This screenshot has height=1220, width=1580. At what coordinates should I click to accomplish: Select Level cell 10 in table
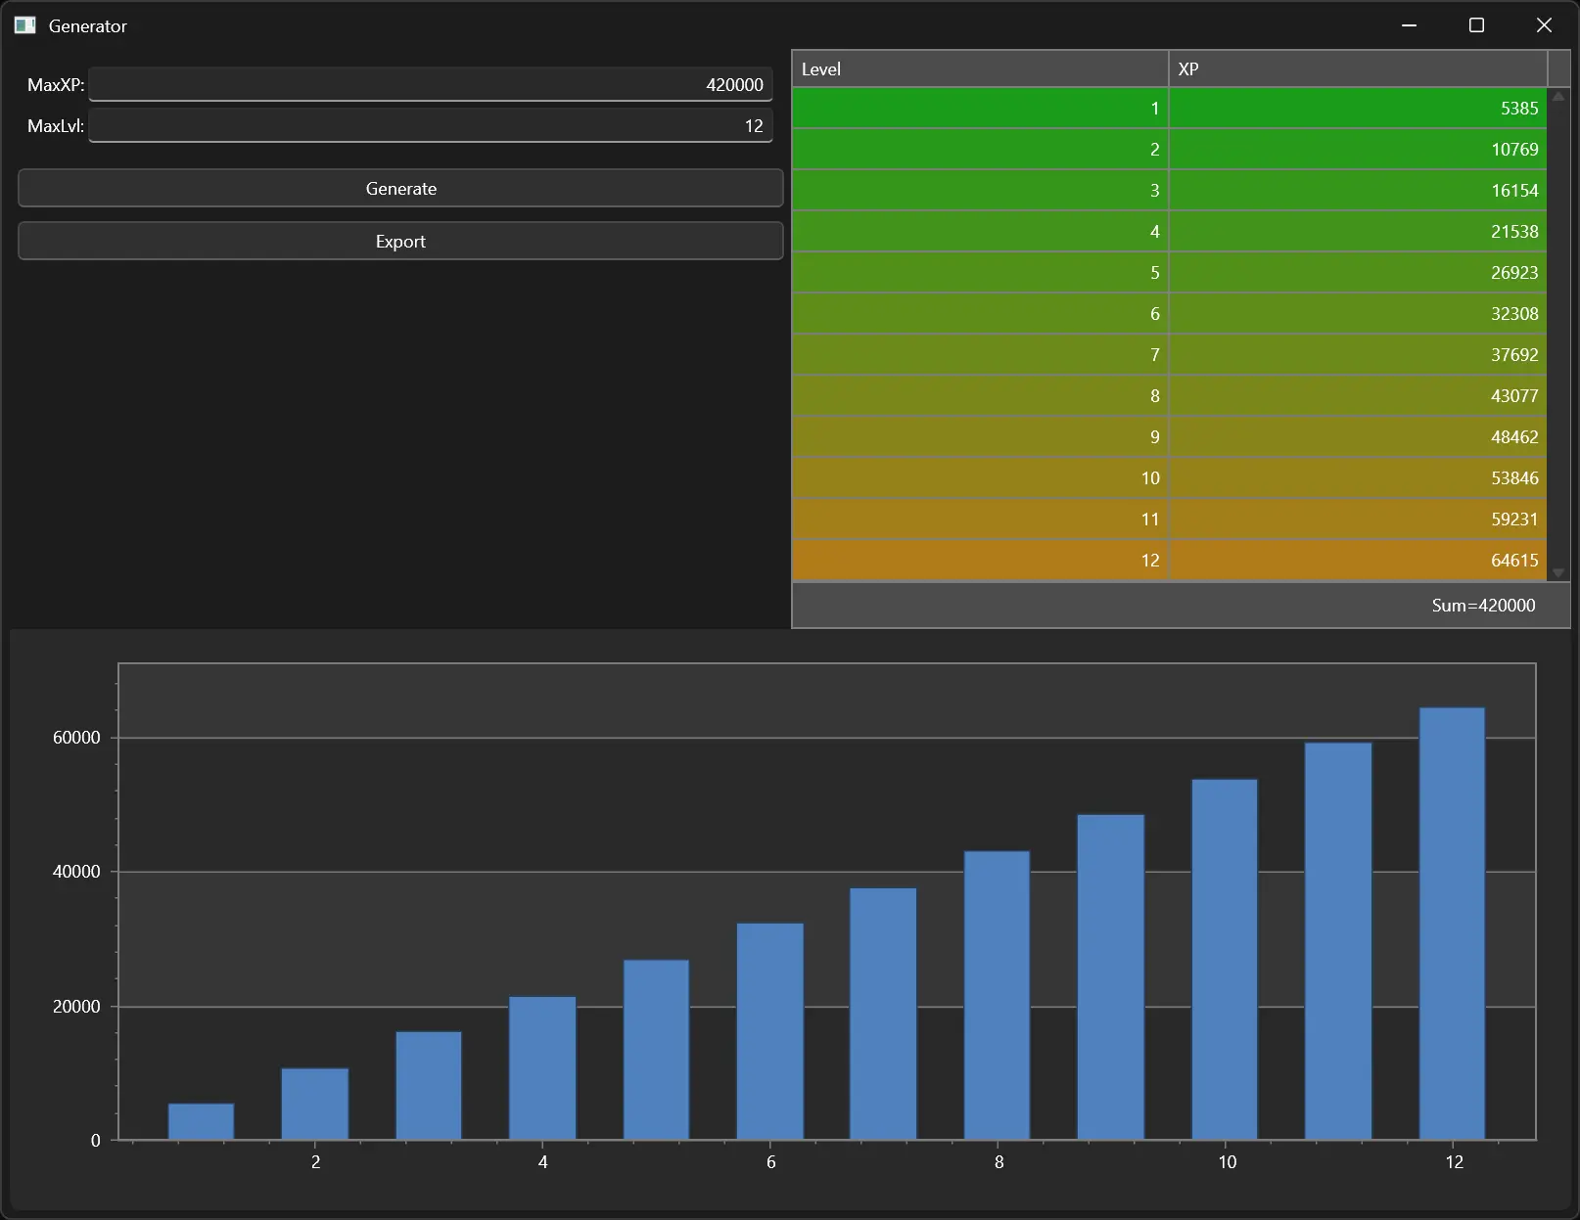pos(980,478)
